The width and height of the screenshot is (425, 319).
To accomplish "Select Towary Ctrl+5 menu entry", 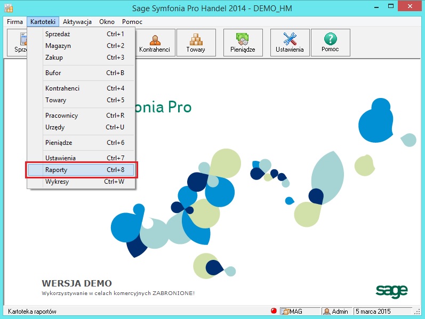I will (81, 100).
